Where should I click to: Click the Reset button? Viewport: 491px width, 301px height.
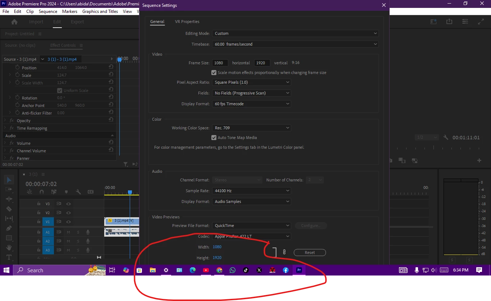(x=310, y=253)
